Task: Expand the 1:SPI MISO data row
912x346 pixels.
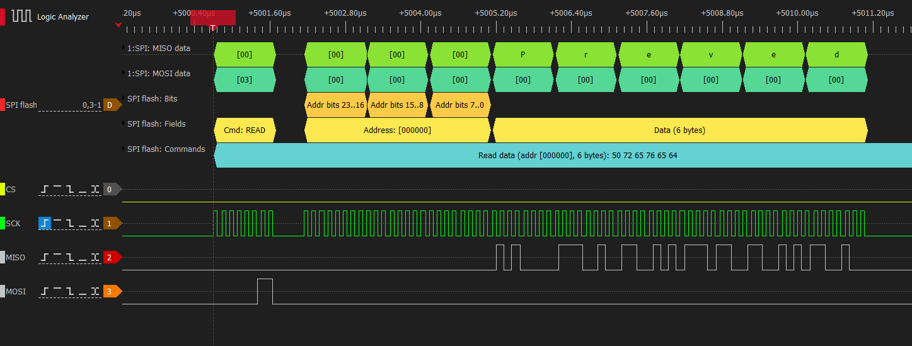Action: tap(124, 48)
